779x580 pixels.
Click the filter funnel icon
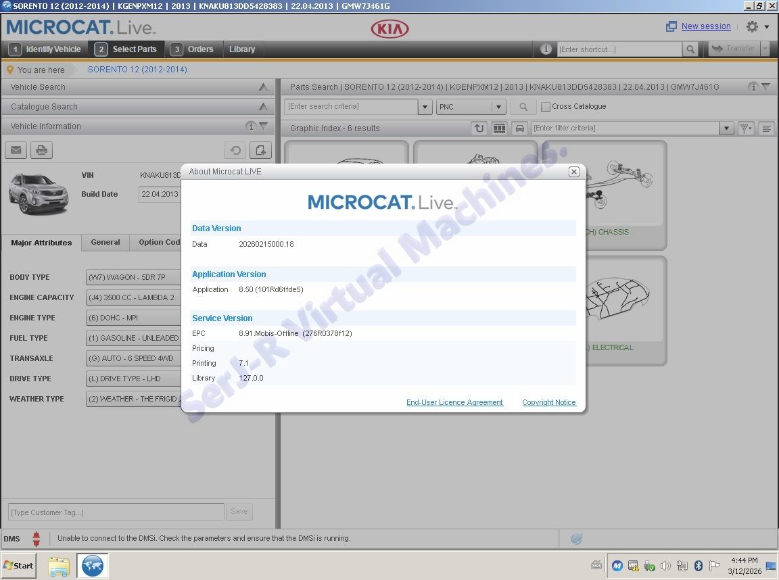tap(745, 128)
